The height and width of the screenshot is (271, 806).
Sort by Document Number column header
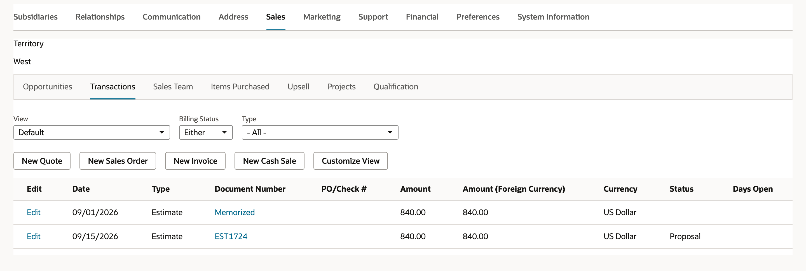pos(250,189)
